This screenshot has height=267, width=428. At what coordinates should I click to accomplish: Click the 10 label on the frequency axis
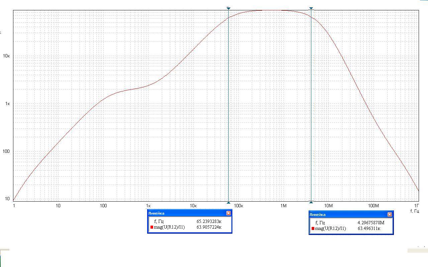coord(58,206)
